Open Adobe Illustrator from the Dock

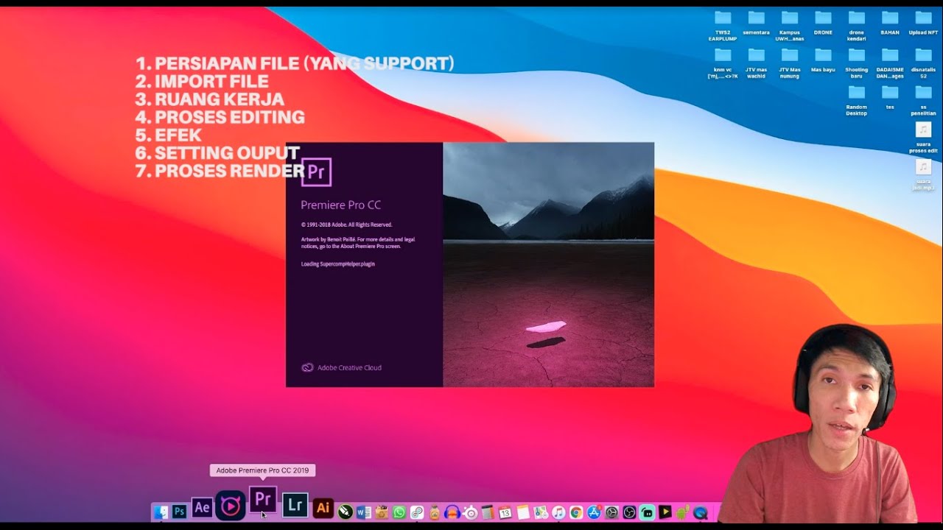tap(323, 507)
